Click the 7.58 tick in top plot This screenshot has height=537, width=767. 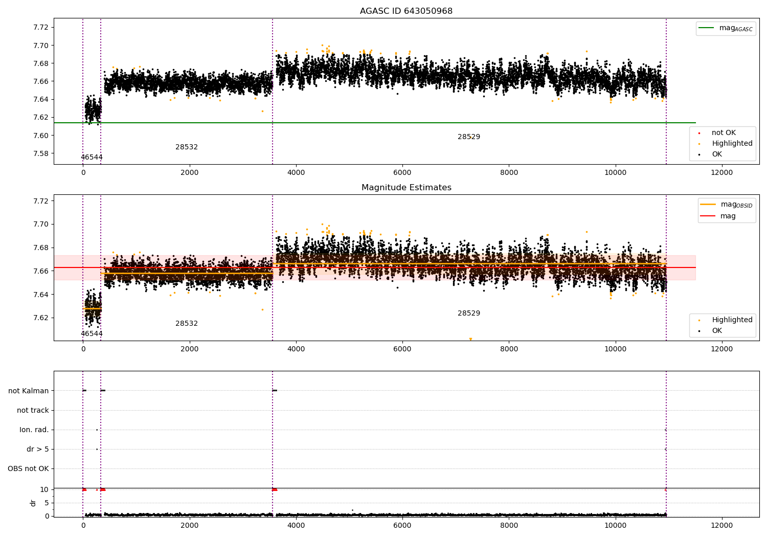[40, 153]
